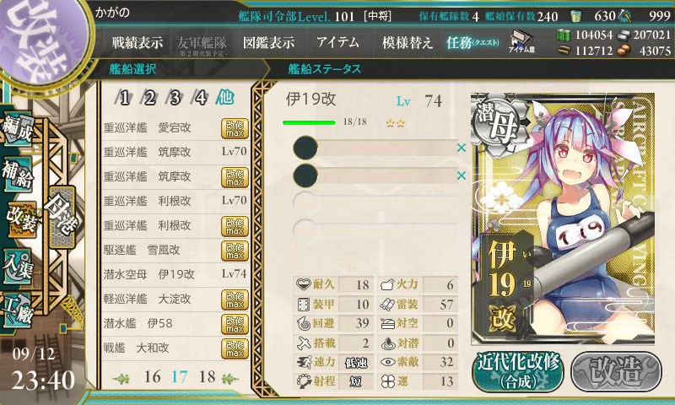Viewport: 675px width, 405px height.
Task: Go to ship list page 18
Action: click(x=207, y=377)
